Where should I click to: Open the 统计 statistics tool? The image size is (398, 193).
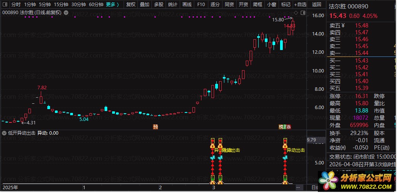173,4
